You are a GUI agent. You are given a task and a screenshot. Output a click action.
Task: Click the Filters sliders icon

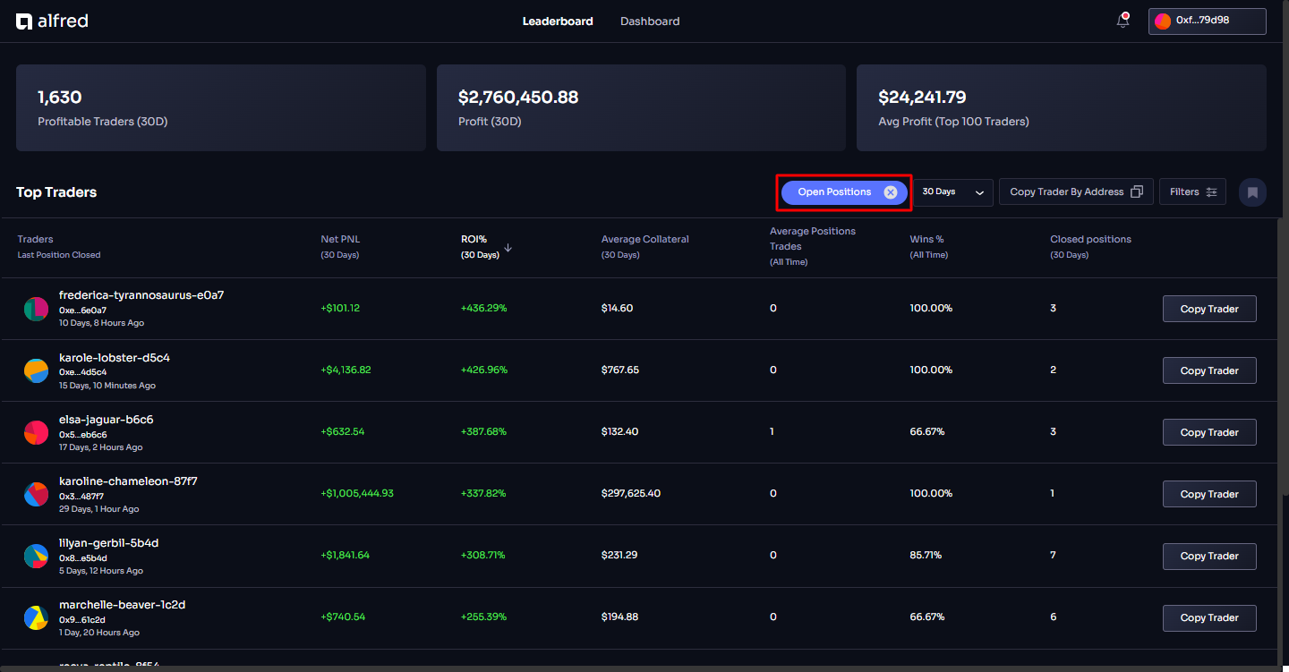(x=1211, y=192)
